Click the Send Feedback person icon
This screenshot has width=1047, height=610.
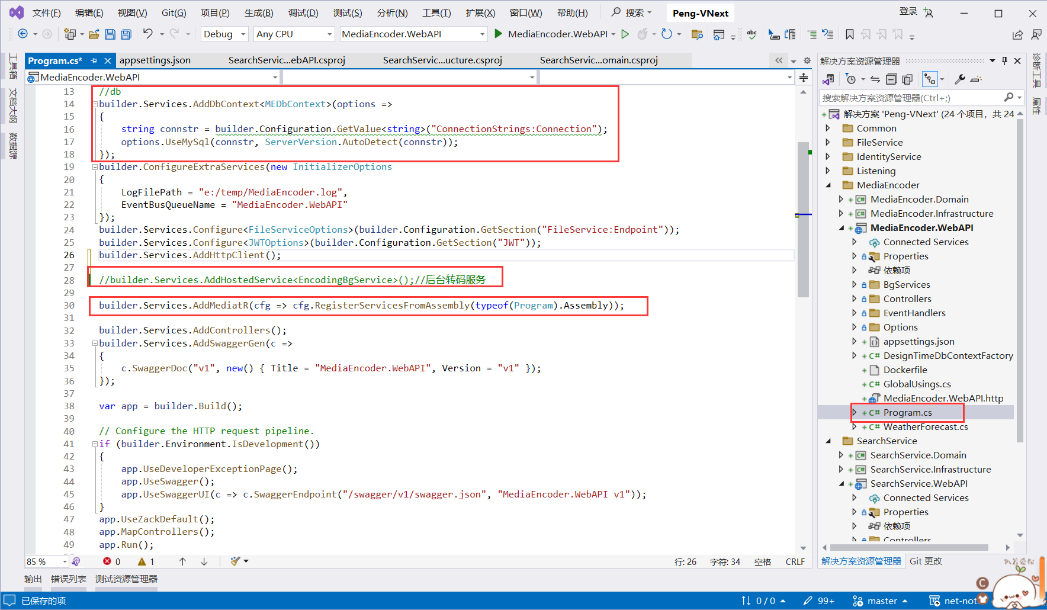(1036, 34)
